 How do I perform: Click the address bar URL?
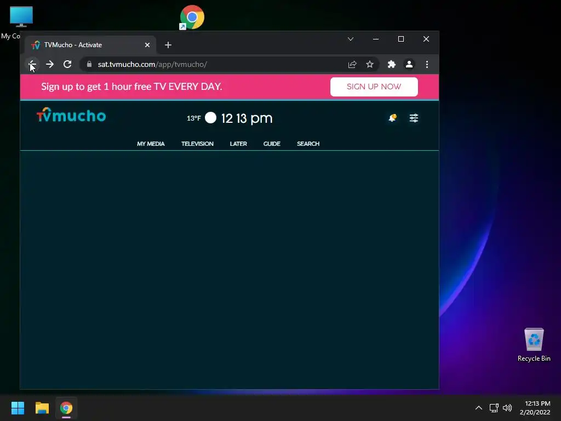152,65
